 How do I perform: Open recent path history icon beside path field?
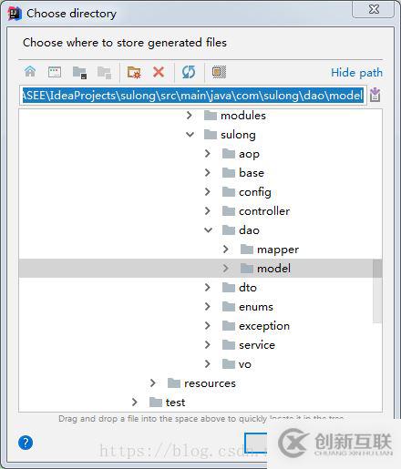point(375,95)
